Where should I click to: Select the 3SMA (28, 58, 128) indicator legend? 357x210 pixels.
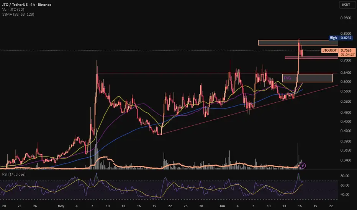click(x=18, y=14)
